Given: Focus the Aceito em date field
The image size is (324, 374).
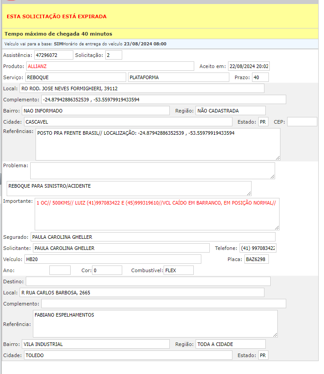Looking at the screenshot, I should click(x=248, y=66).
